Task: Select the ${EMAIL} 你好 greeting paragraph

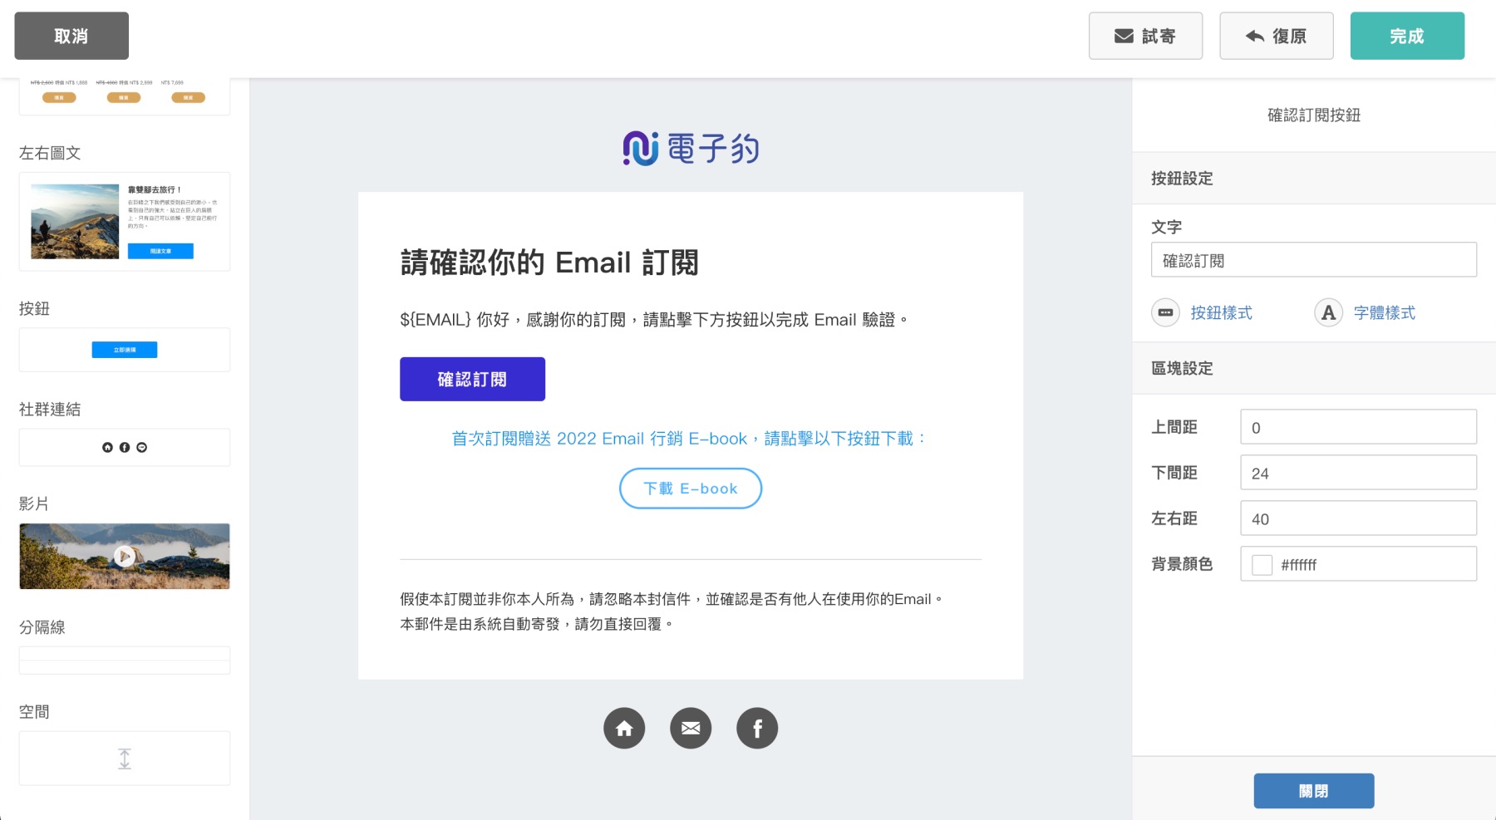Action: pyautogui.click(x=654, y=320)
